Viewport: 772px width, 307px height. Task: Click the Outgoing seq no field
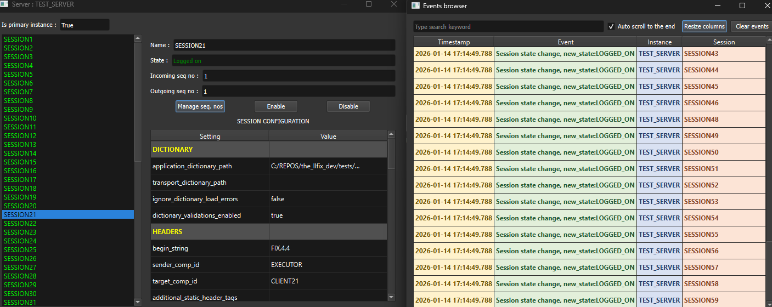(x=298, y=91)
